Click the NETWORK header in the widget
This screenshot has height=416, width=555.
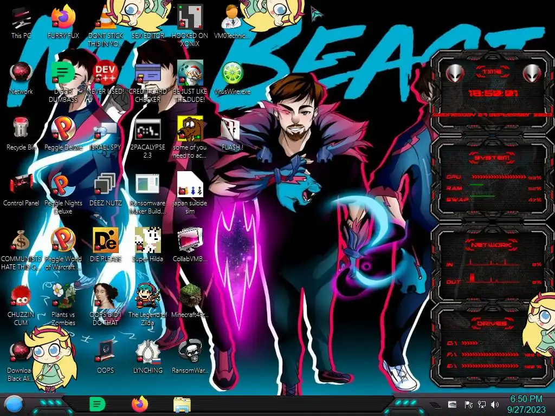tap(492, 245)
